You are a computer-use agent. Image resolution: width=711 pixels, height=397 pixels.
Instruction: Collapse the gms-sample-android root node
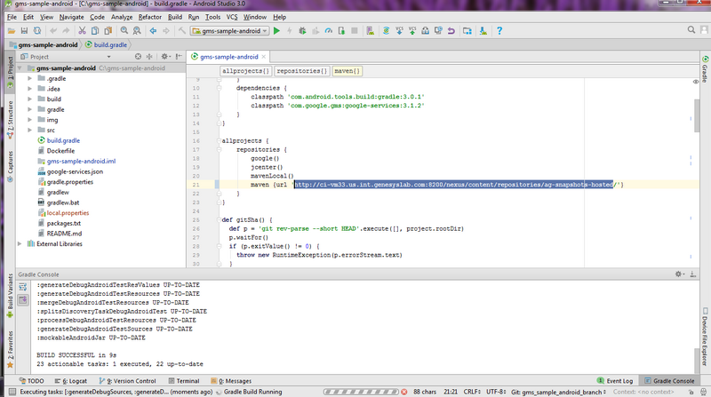point(20,68)
